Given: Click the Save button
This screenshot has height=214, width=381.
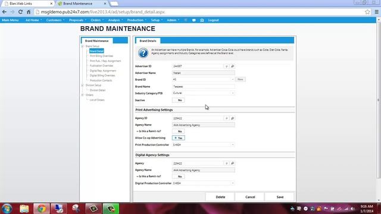Looking at the screenshot, I should pyautogui.click(x=280, y=197).
